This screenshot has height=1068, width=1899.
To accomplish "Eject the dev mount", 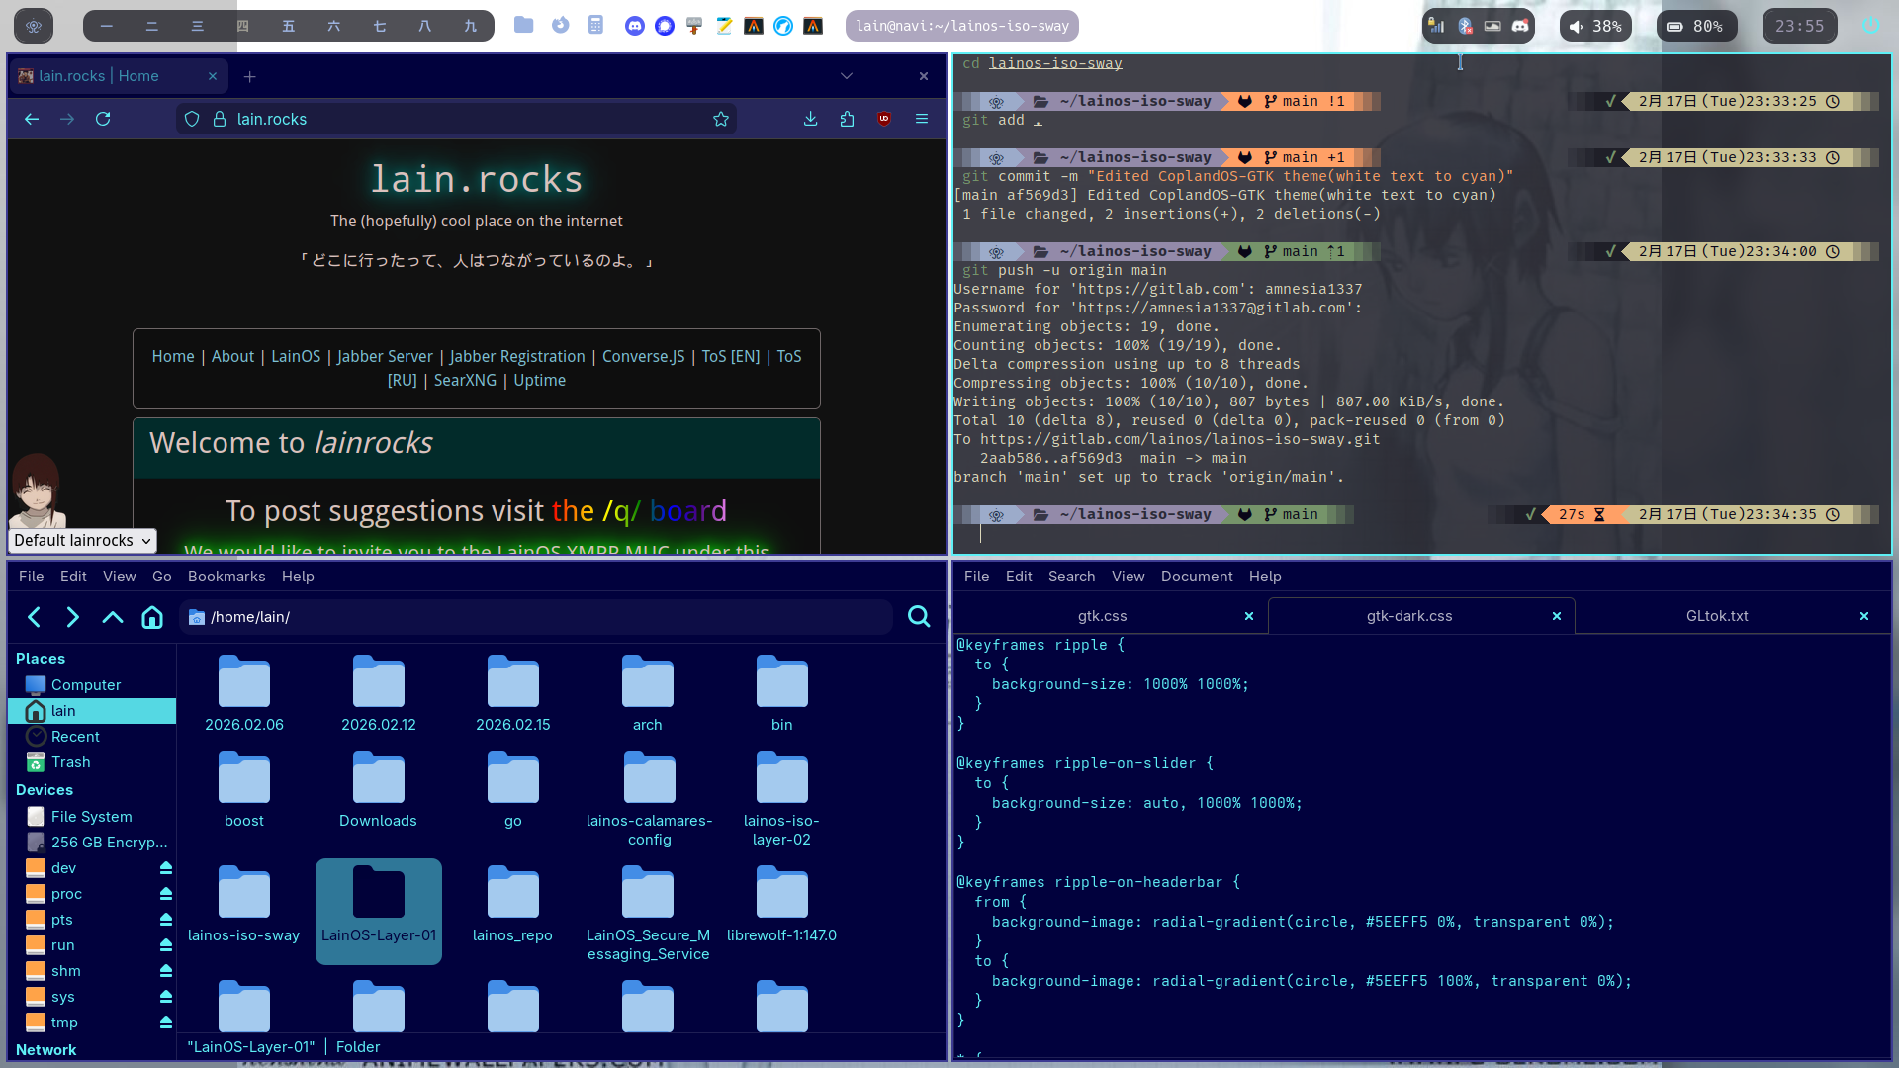I will pyautogui.click(x=166, y=868).
